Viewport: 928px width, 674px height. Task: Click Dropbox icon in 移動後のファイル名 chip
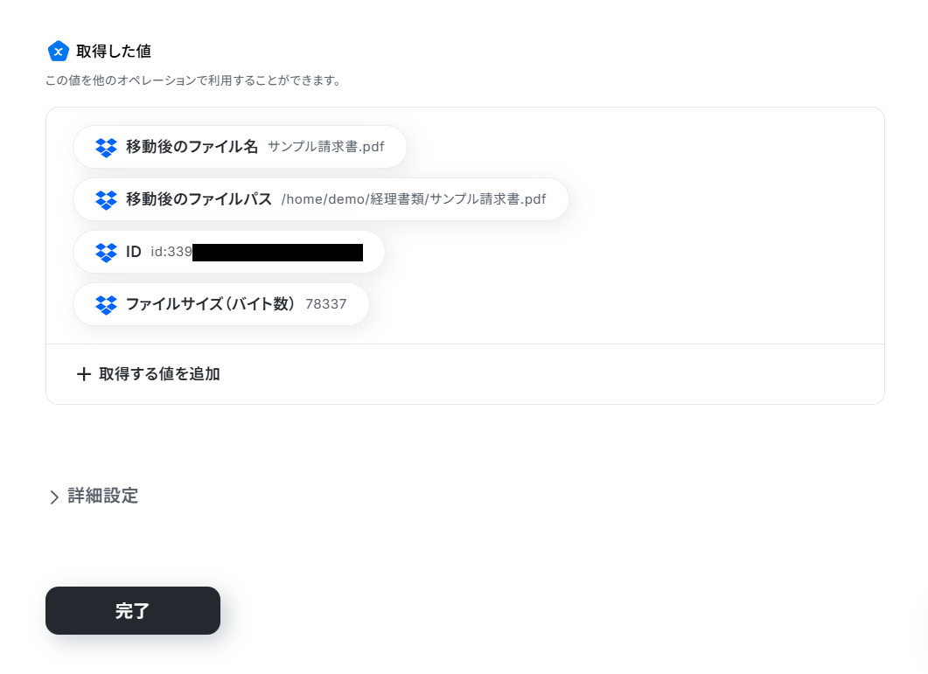(106, 148)
